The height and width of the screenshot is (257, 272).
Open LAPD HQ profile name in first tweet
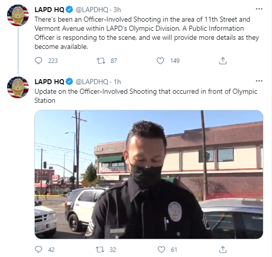(x=49, y=10)
